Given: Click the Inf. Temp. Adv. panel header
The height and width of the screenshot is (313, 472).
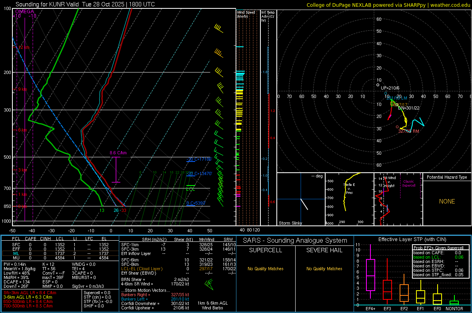Looking at the screenshot, I should pyautogui.click(x=268, y=16).
